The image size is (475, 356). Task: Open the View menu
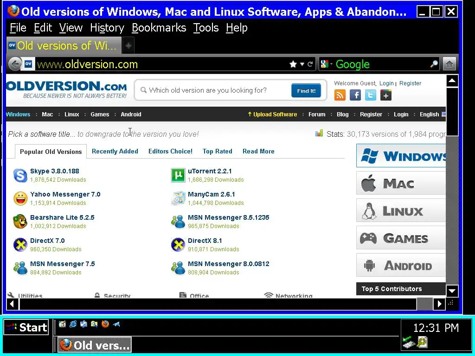(71, 28)
